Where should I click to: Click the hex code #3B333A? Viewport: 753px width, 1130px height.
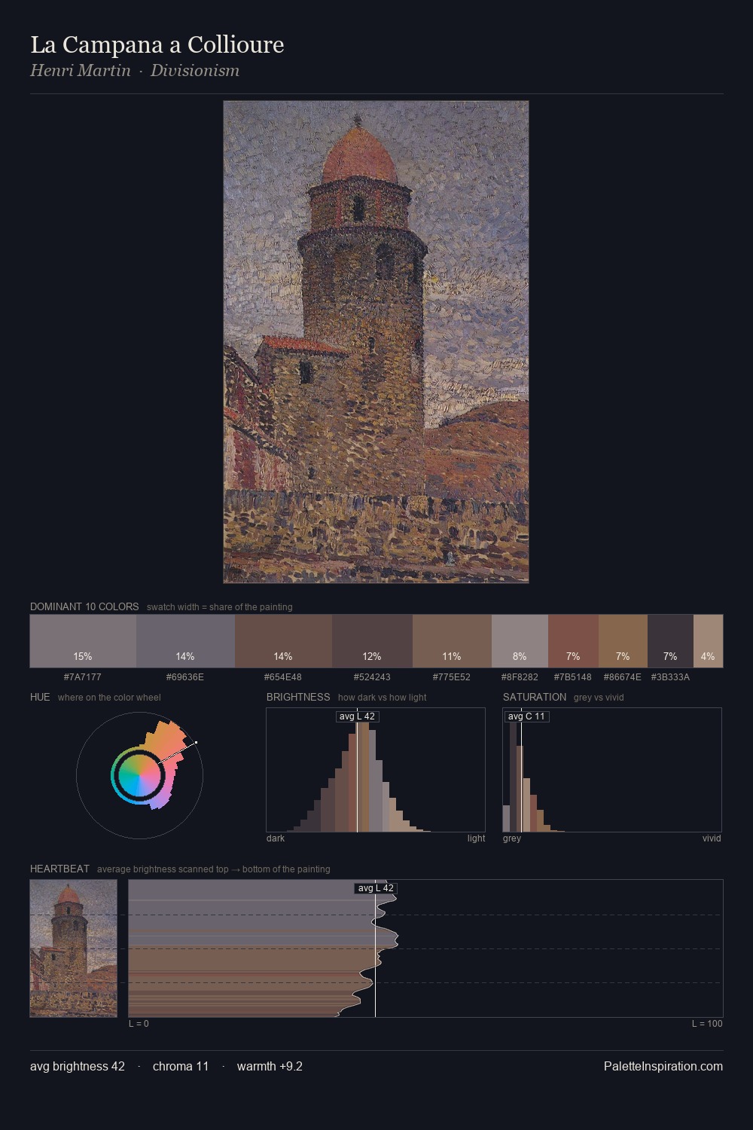coord(670,677)
